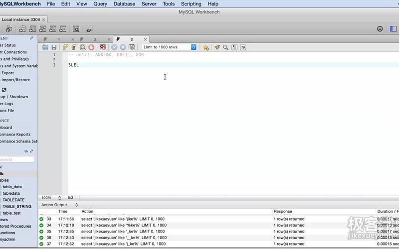Execute the statement under the cursor

(x=74, y=47)
